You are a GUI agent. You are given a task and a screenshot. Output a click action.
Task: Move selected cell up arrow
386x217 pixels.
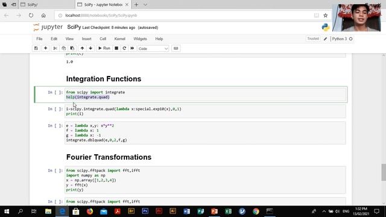82,48
